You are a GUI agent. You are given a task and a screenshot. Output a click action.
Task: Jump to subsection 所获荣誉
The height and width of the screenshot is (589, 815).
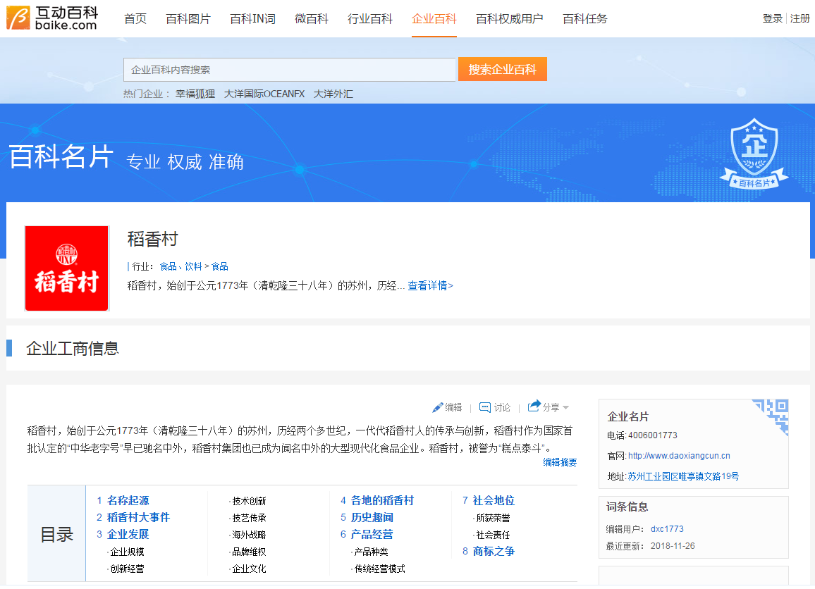pos(493,519)
